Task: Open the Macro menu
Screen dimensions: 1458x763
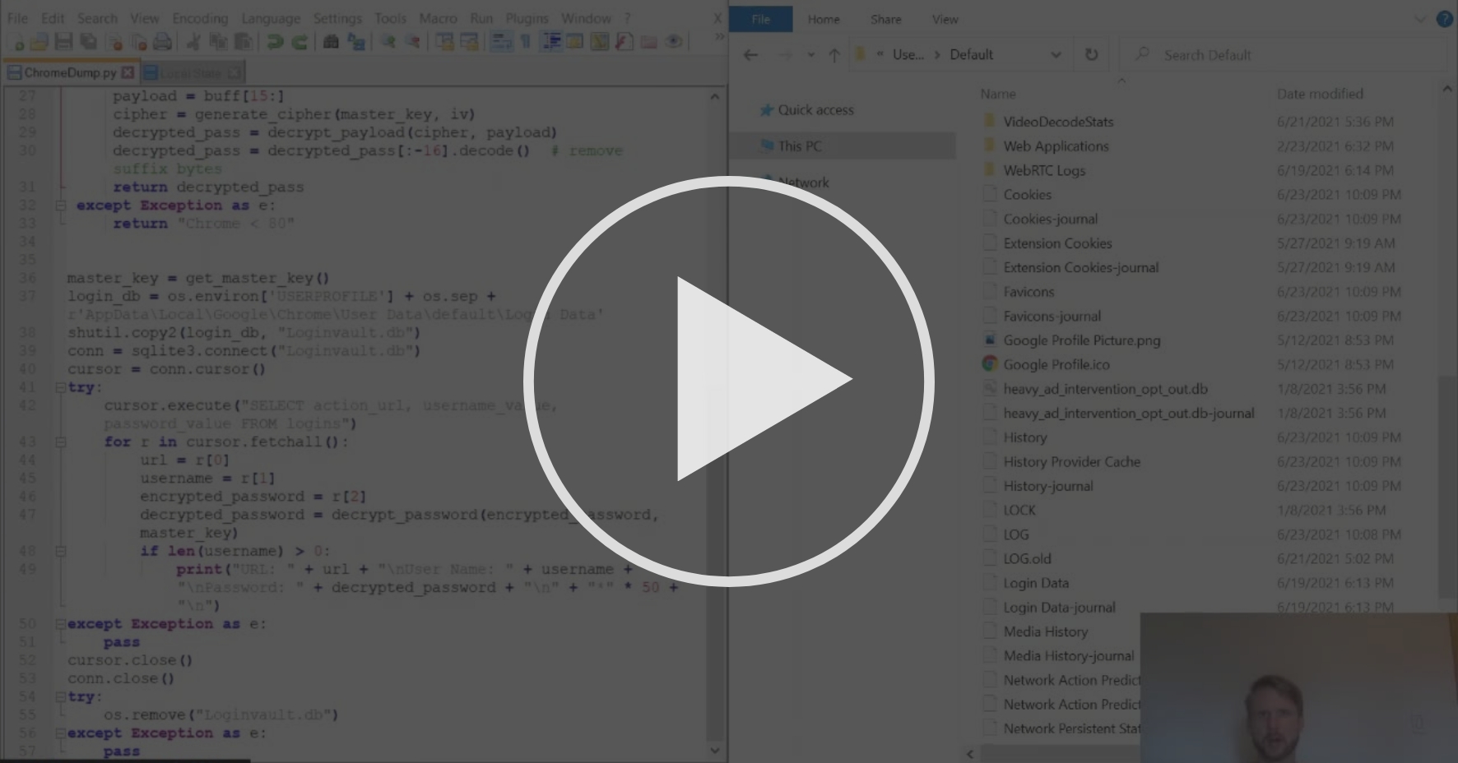Action: point(438,18)
